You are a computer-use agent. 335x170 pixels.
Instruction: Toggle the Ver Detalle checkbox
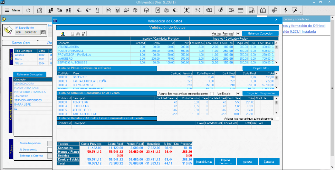pyautogui.click(x=238, y=93)
